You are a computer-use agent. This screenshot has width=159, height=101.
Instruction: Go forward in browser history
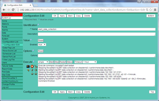click(x=8, y=10)
